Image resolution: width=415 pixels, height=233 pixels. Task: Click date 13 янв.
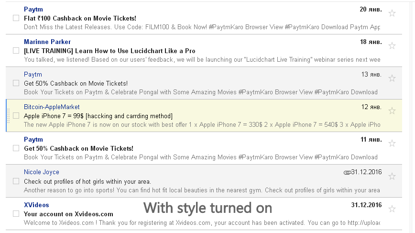(x=371, y=75)
